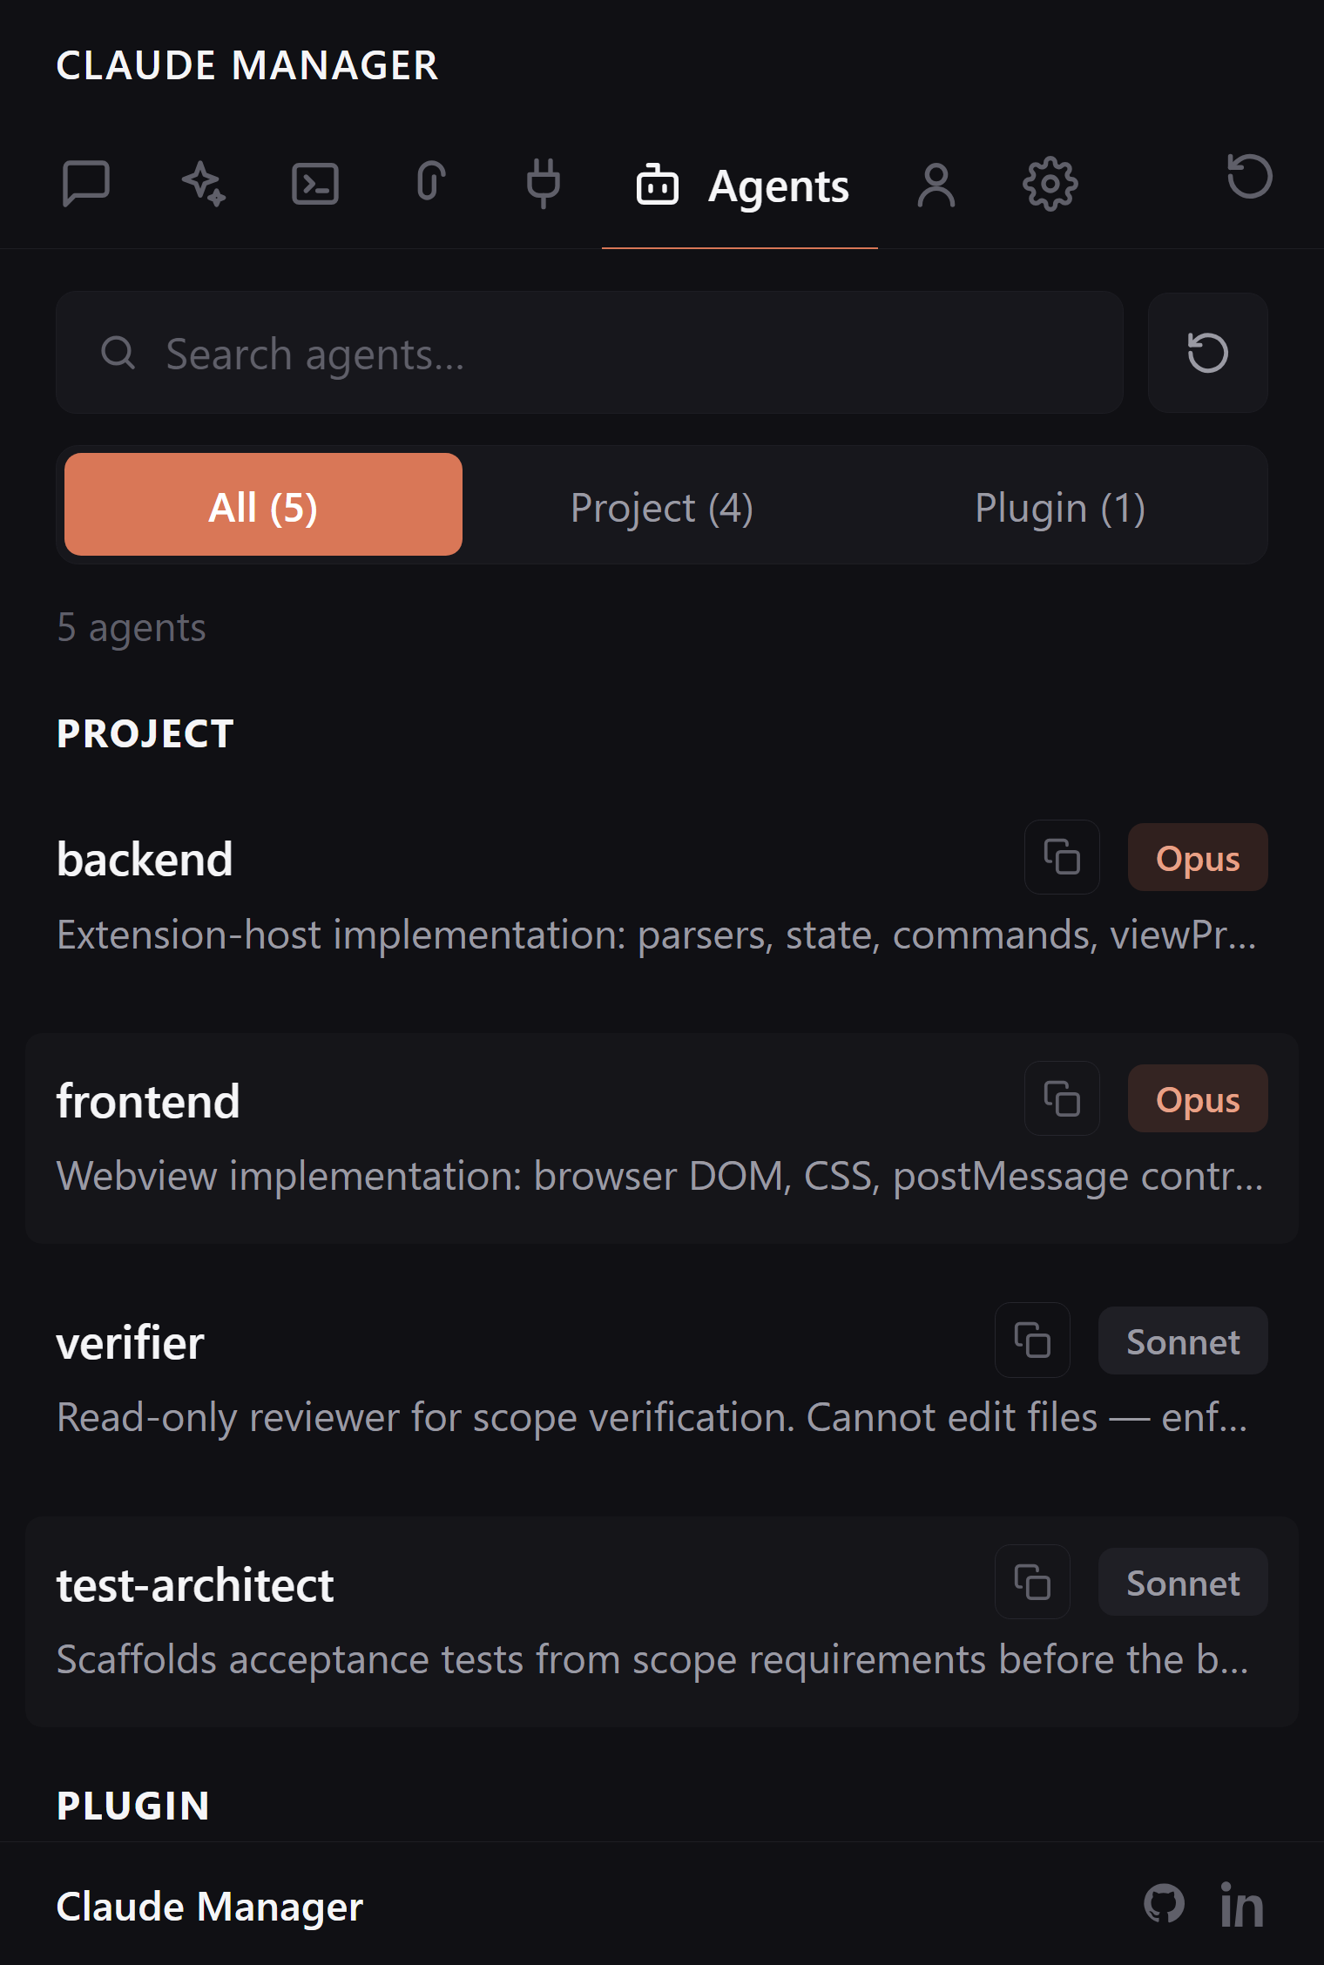Copy the verifier agent

(1032, 1340)
